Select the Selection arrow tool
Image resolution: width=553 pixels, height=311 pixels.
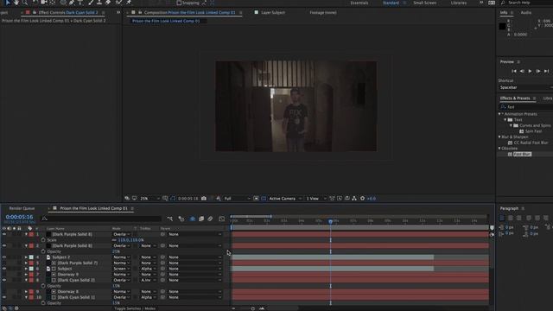pos(8,3)
